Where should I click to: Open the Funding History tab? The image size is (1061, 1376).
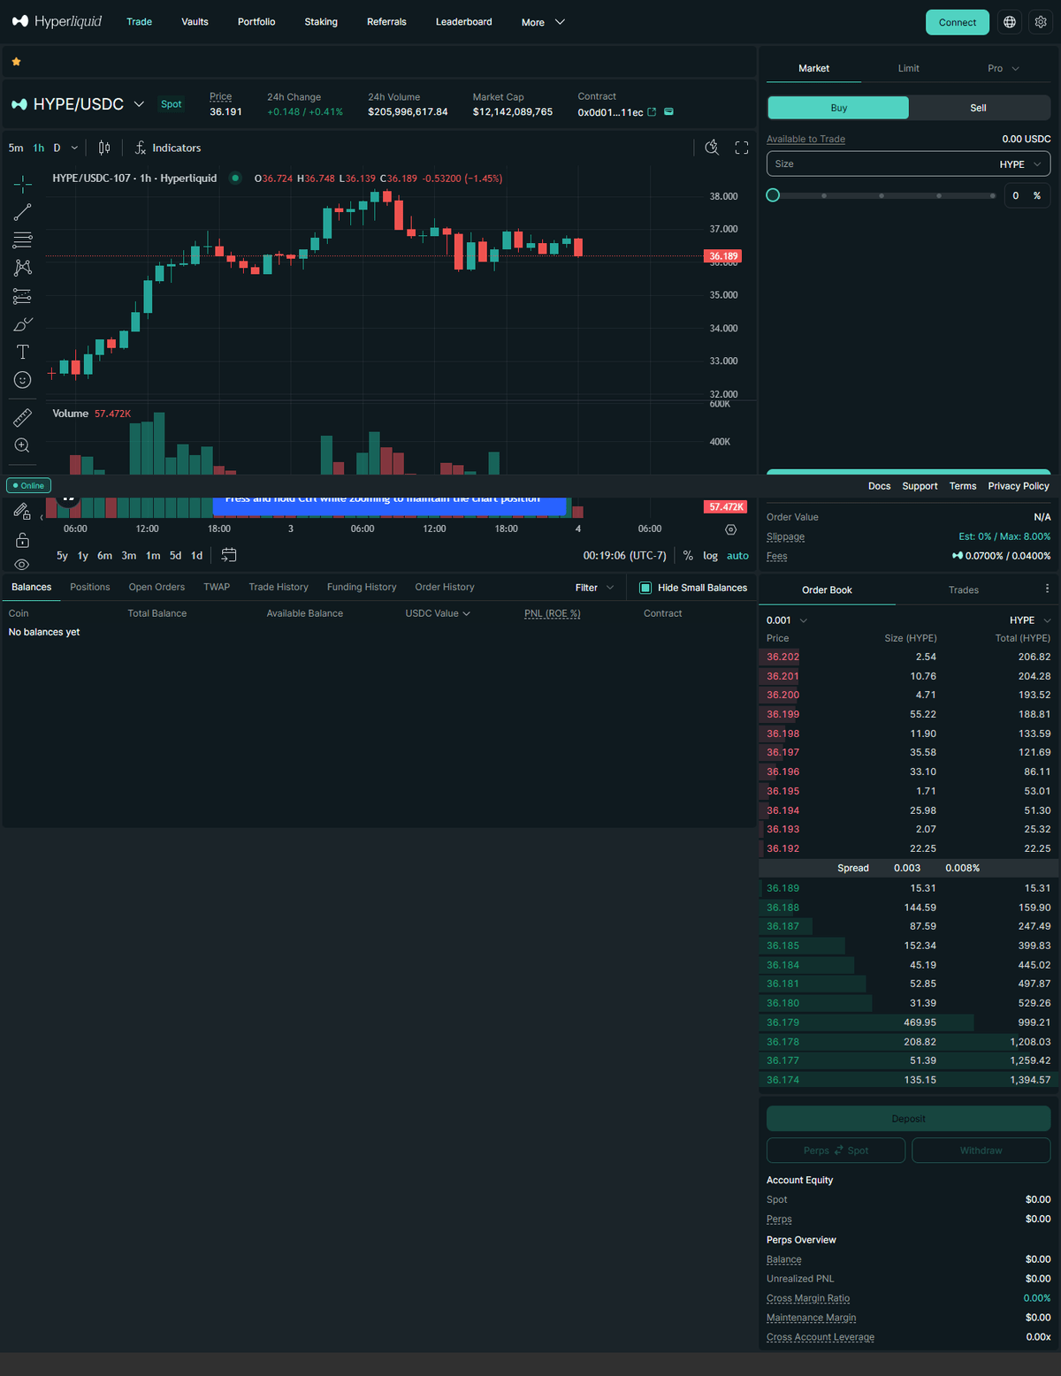[x=362, y=587]
